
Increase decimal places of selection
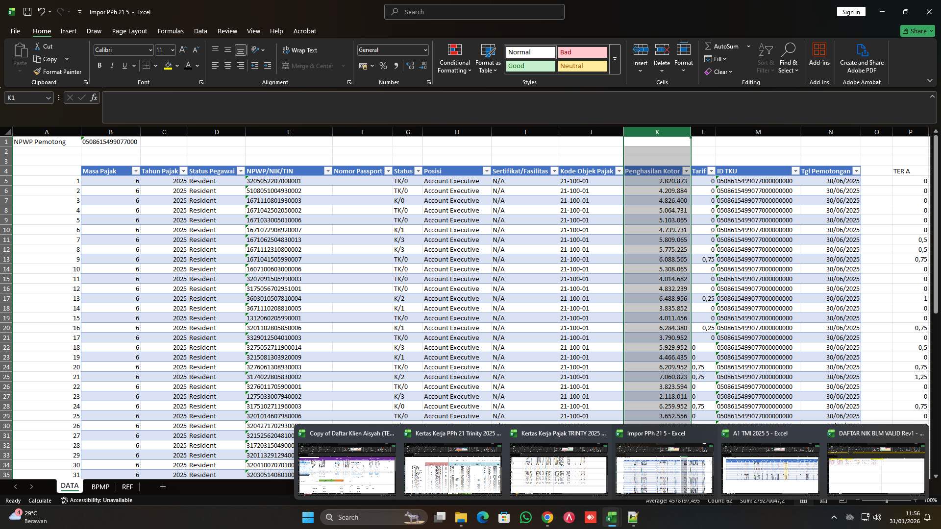[x=410, y=66]
